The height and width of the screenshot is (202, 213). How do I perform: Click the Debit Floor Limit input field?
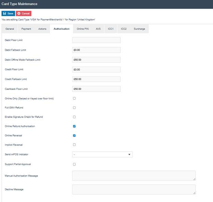pyautogui.click(x=96, y=40)
